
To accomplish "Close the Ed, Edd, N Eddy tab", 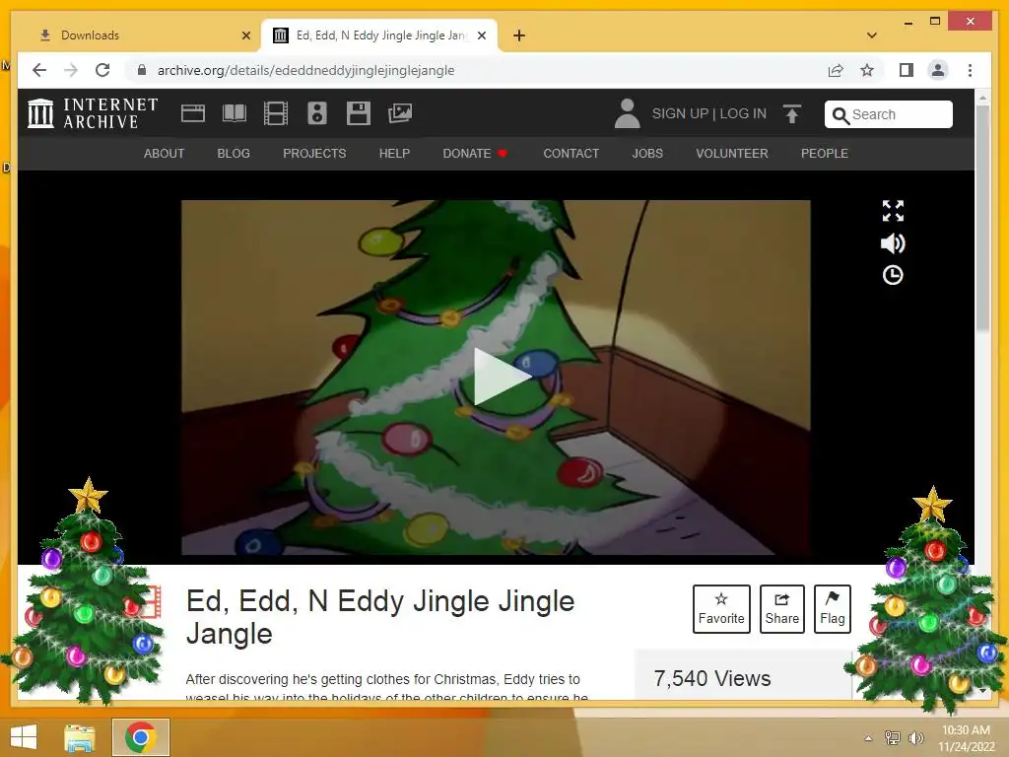I will [x=482, y=35].
